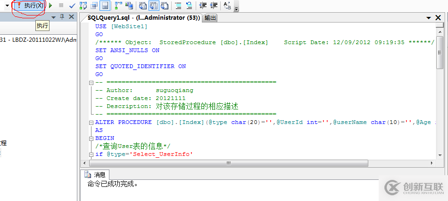Switch output to Results to Text

point(143,6)
